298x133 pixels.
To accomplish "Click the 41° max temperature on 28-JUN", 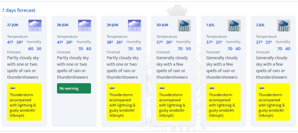I will point(60,42).
